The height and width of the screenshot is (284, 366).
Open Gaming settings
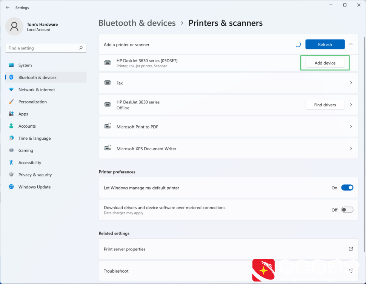point(46,150)
